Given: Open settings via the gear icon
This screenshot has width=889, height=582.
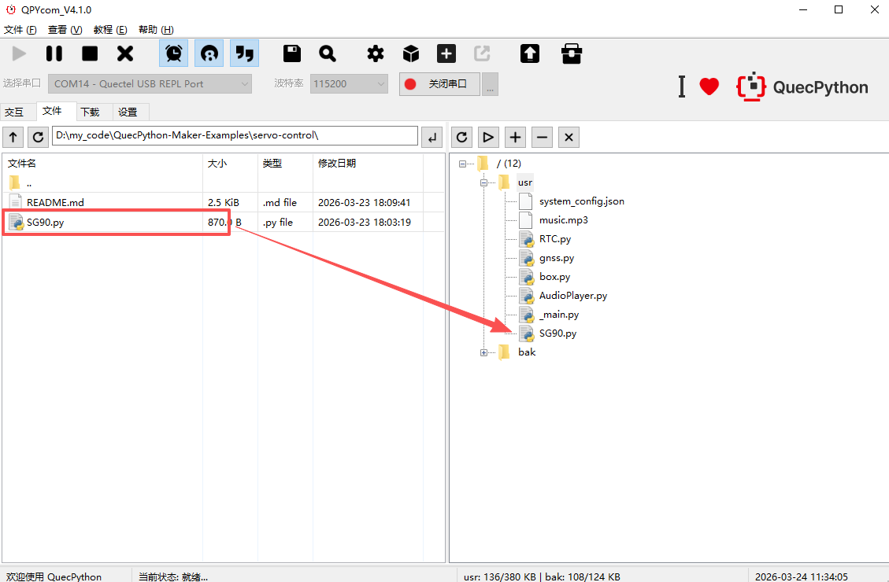Looking at the screenshot, I should [x=376, y=53].
